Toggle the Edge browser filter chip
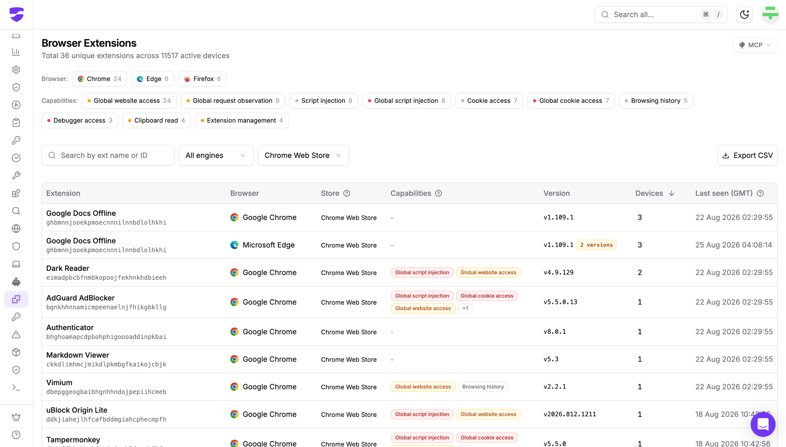The width and height of the screenshot is (786, 447). (x=153, y=79)
